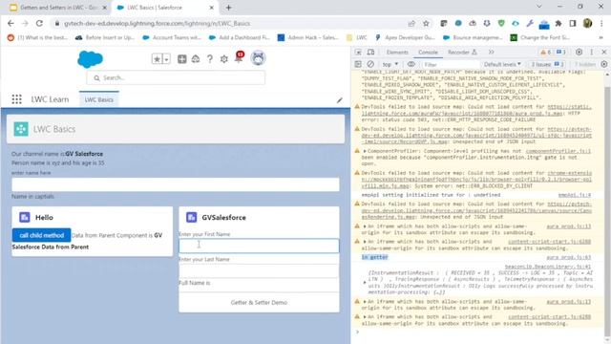Image resolution: width=611 pixels, height=344 pixels.
Task: Click the 'Enter your First Name' field
Action: click(x=259, y=246)
